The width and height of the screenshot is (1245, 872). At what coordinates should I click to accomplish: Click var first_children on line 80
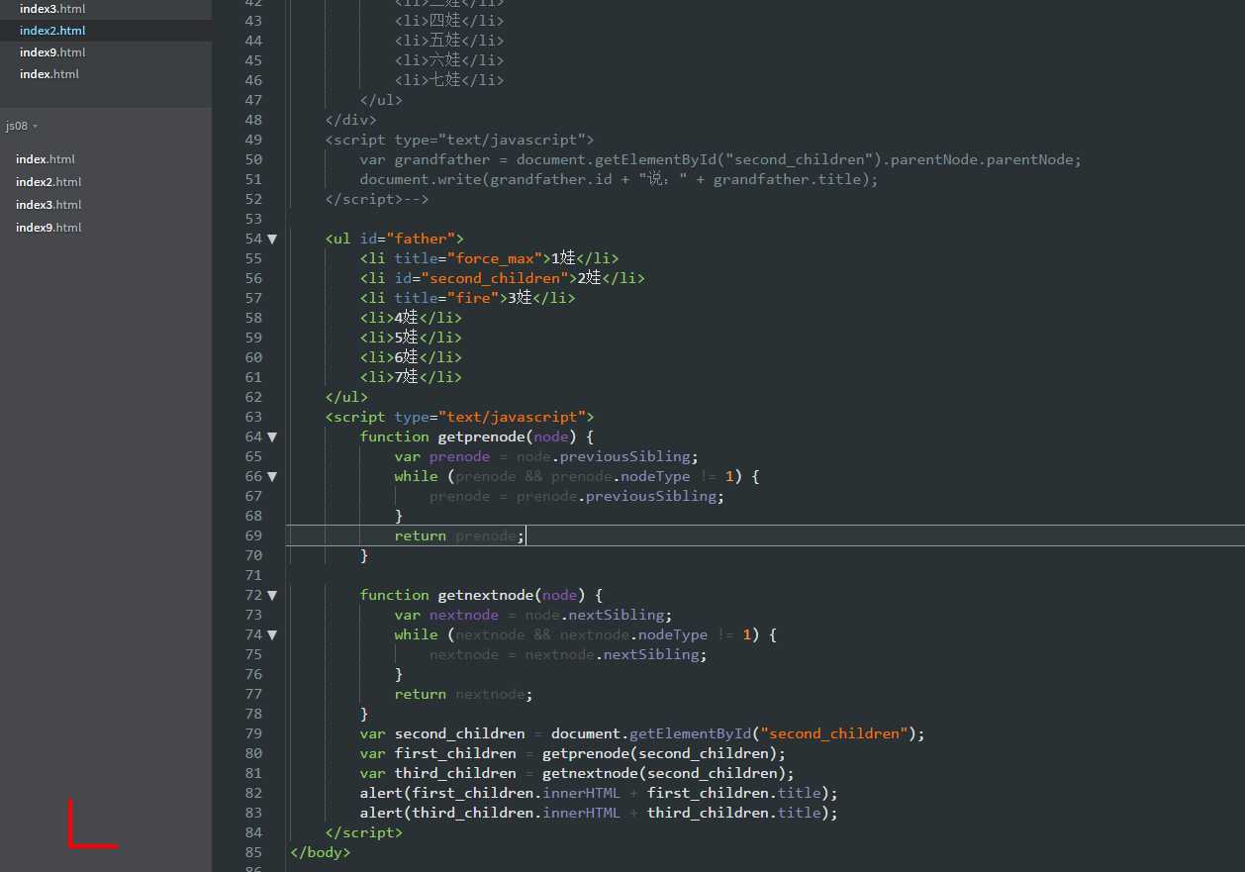coord(438,753)
